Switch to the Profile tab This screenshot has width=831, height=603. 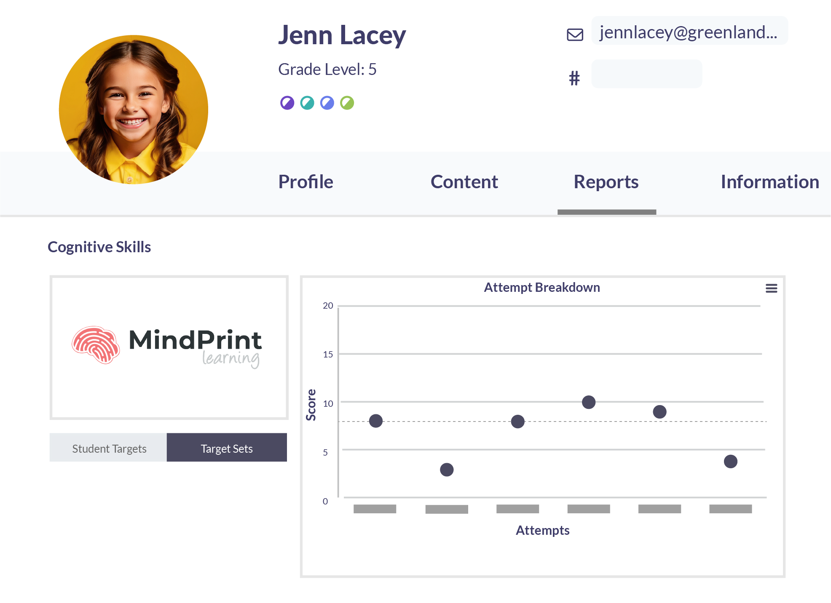pos(305,182)
